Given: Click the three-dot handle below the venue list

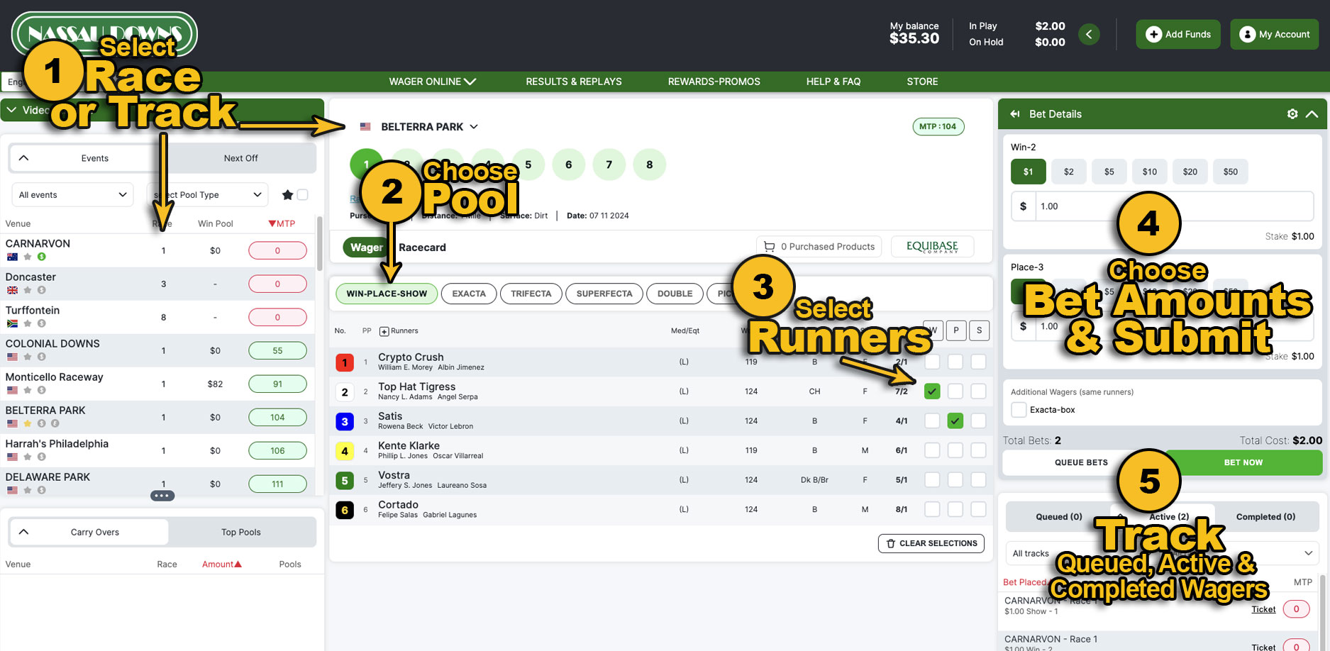Looking at the screenshot, I should coord(162,496).
